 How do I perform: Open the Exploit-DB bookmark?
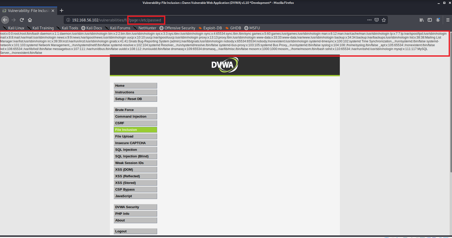point(210,28)
